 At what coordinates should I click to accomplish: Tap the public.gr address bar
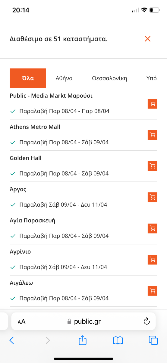tap(83, 321)
